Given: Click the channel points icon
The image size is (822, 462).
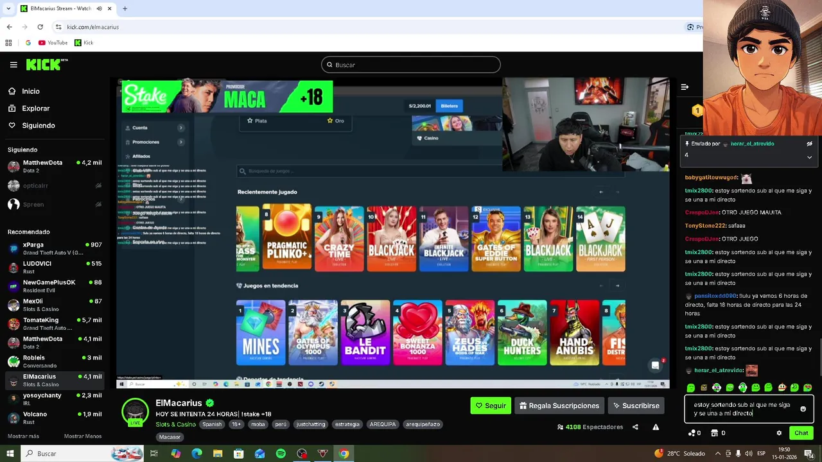Looking at the screenshot, I should coord(692,433).
